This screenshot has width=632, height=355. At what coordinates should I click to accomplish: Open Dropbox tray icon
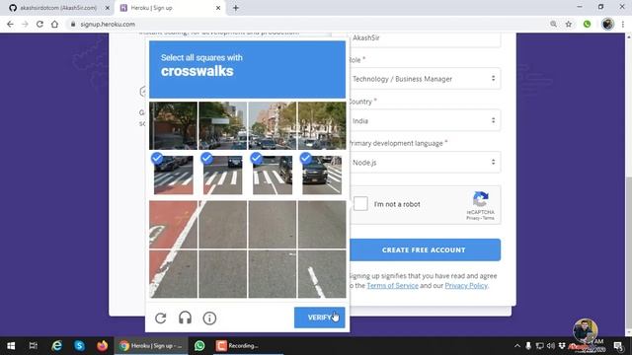tap(562, 346)
